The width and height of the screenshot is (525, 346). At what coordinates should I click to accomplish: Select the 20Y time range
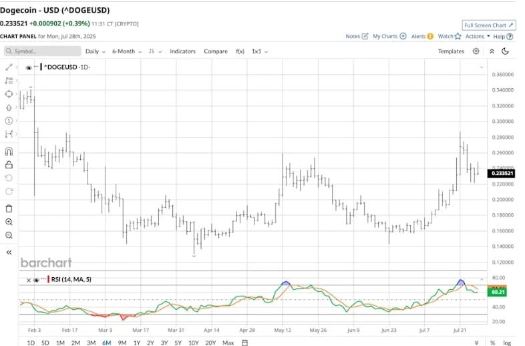(x=210, y=343)
